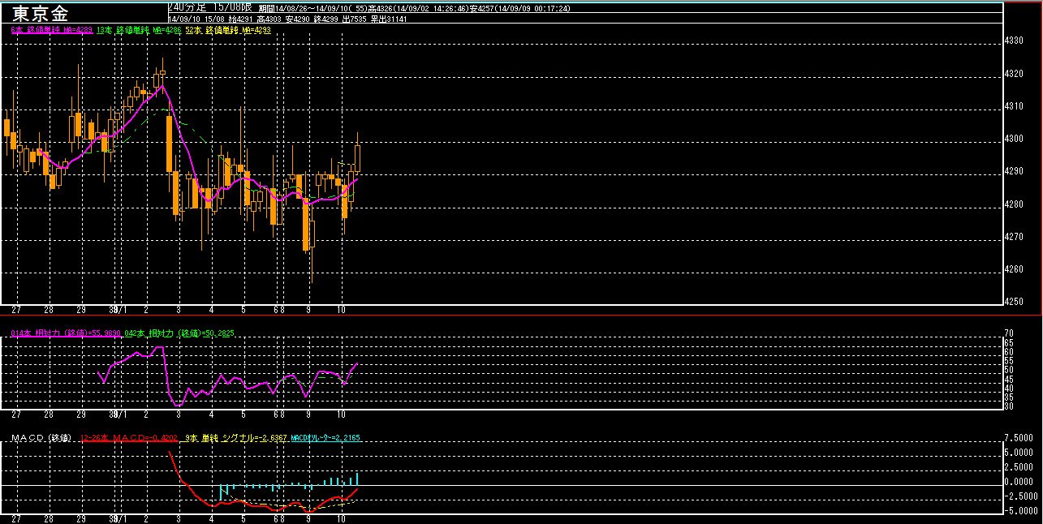This screenshot has height=524, width=1043.
Task: Click the 始4291 高4303 安4290 終4299 data line
Action: click(288, 18)
